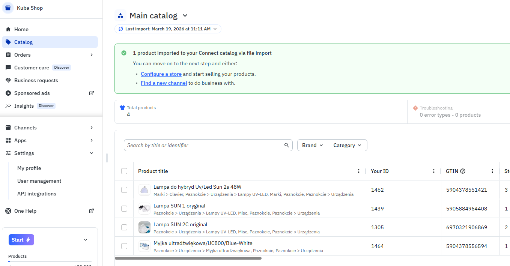Expand the Main catalog selector chevron
Image resolution: width=510 pixels, height=266 pixels.
[185, 16]
